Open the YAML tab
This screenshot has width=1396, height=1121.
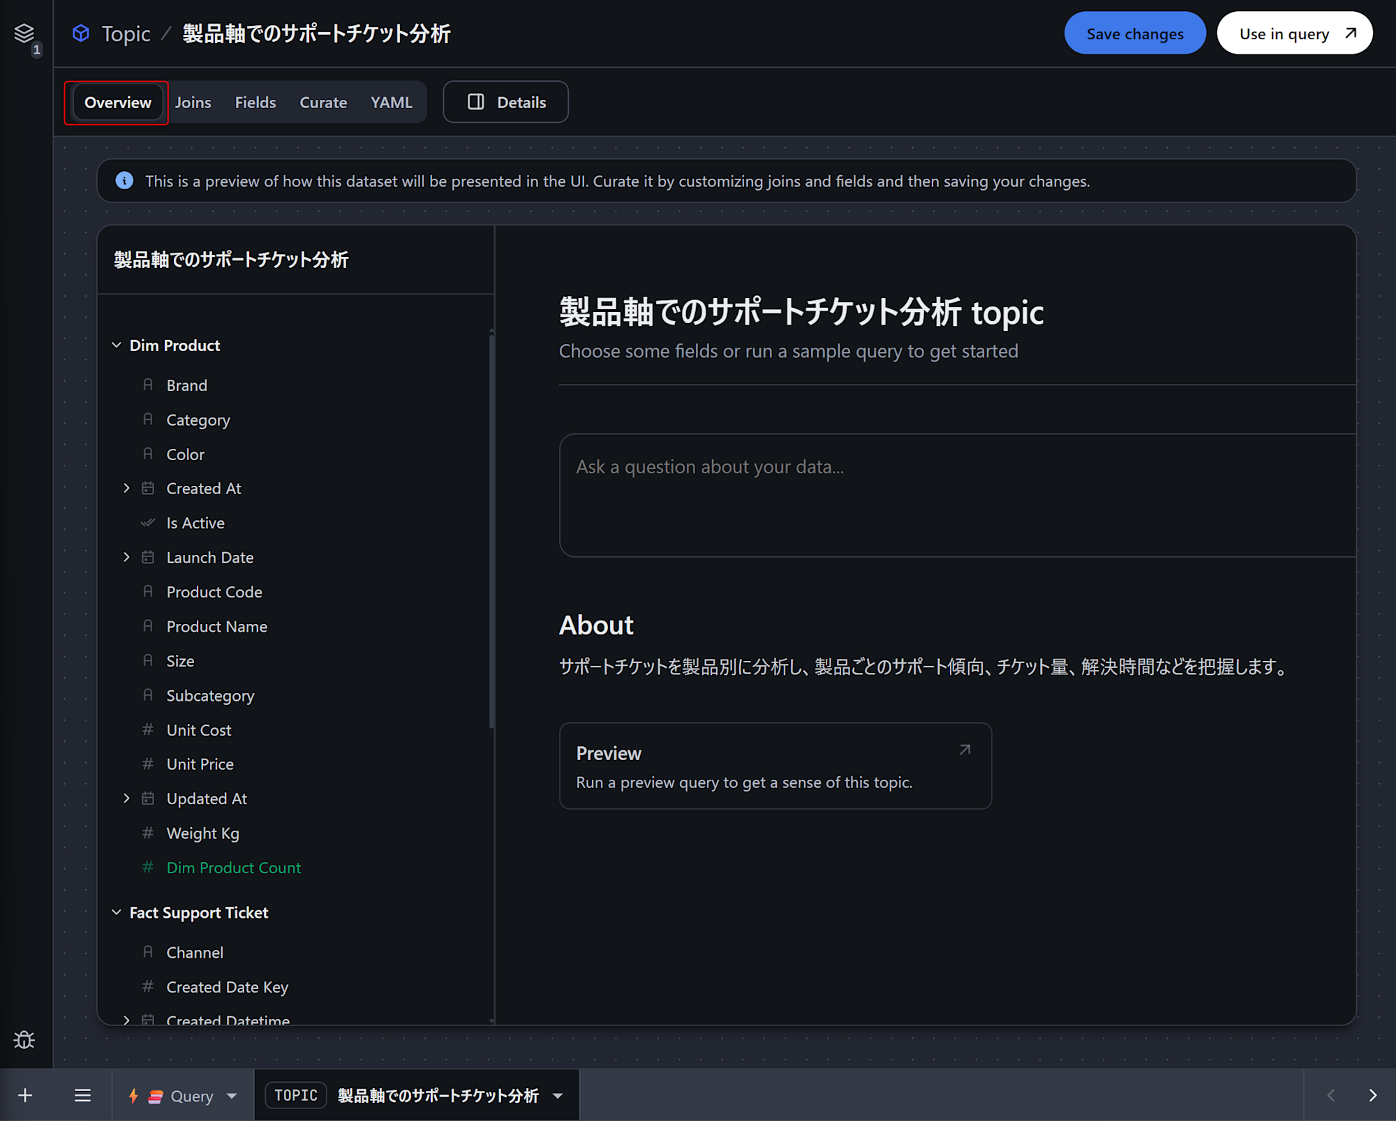click(x=391, y=103)
